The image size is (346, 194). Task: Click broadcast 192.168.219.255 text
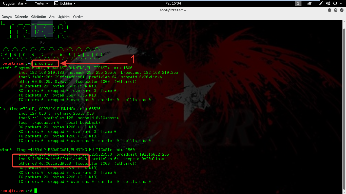pyautogui.click(x=149, y=72)
